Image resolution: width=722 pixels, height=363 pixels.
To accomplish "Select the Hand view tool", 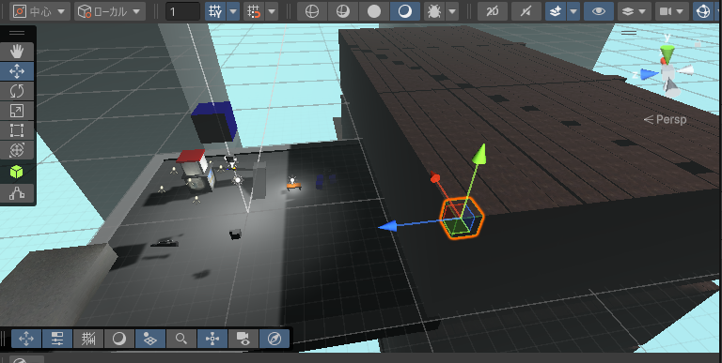I will (x=17, y=52).
